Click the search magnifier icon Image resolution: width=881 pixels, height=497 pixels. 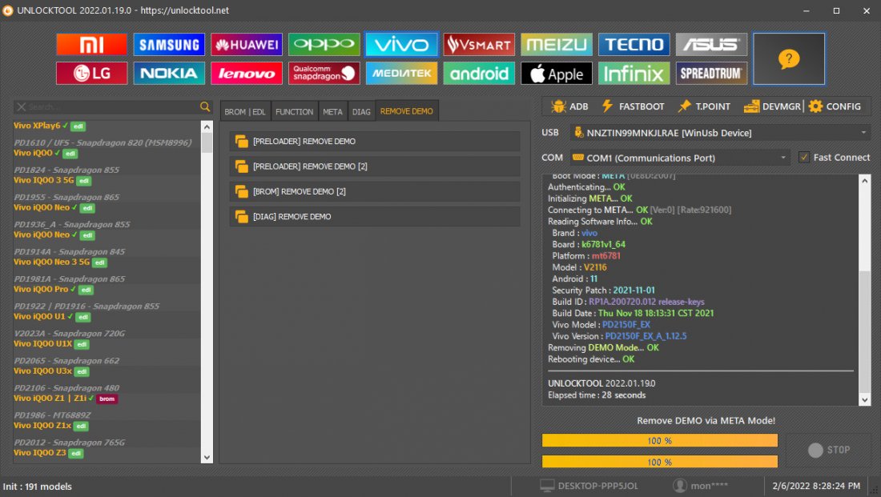[x=205, y=106]
